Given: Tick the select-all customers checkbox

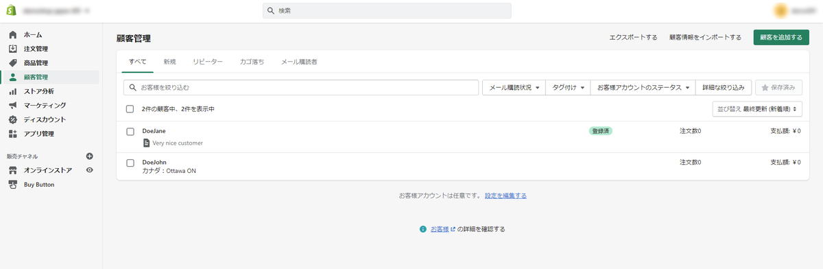Looking at the screenshot, I should click(x=130, y=108).
